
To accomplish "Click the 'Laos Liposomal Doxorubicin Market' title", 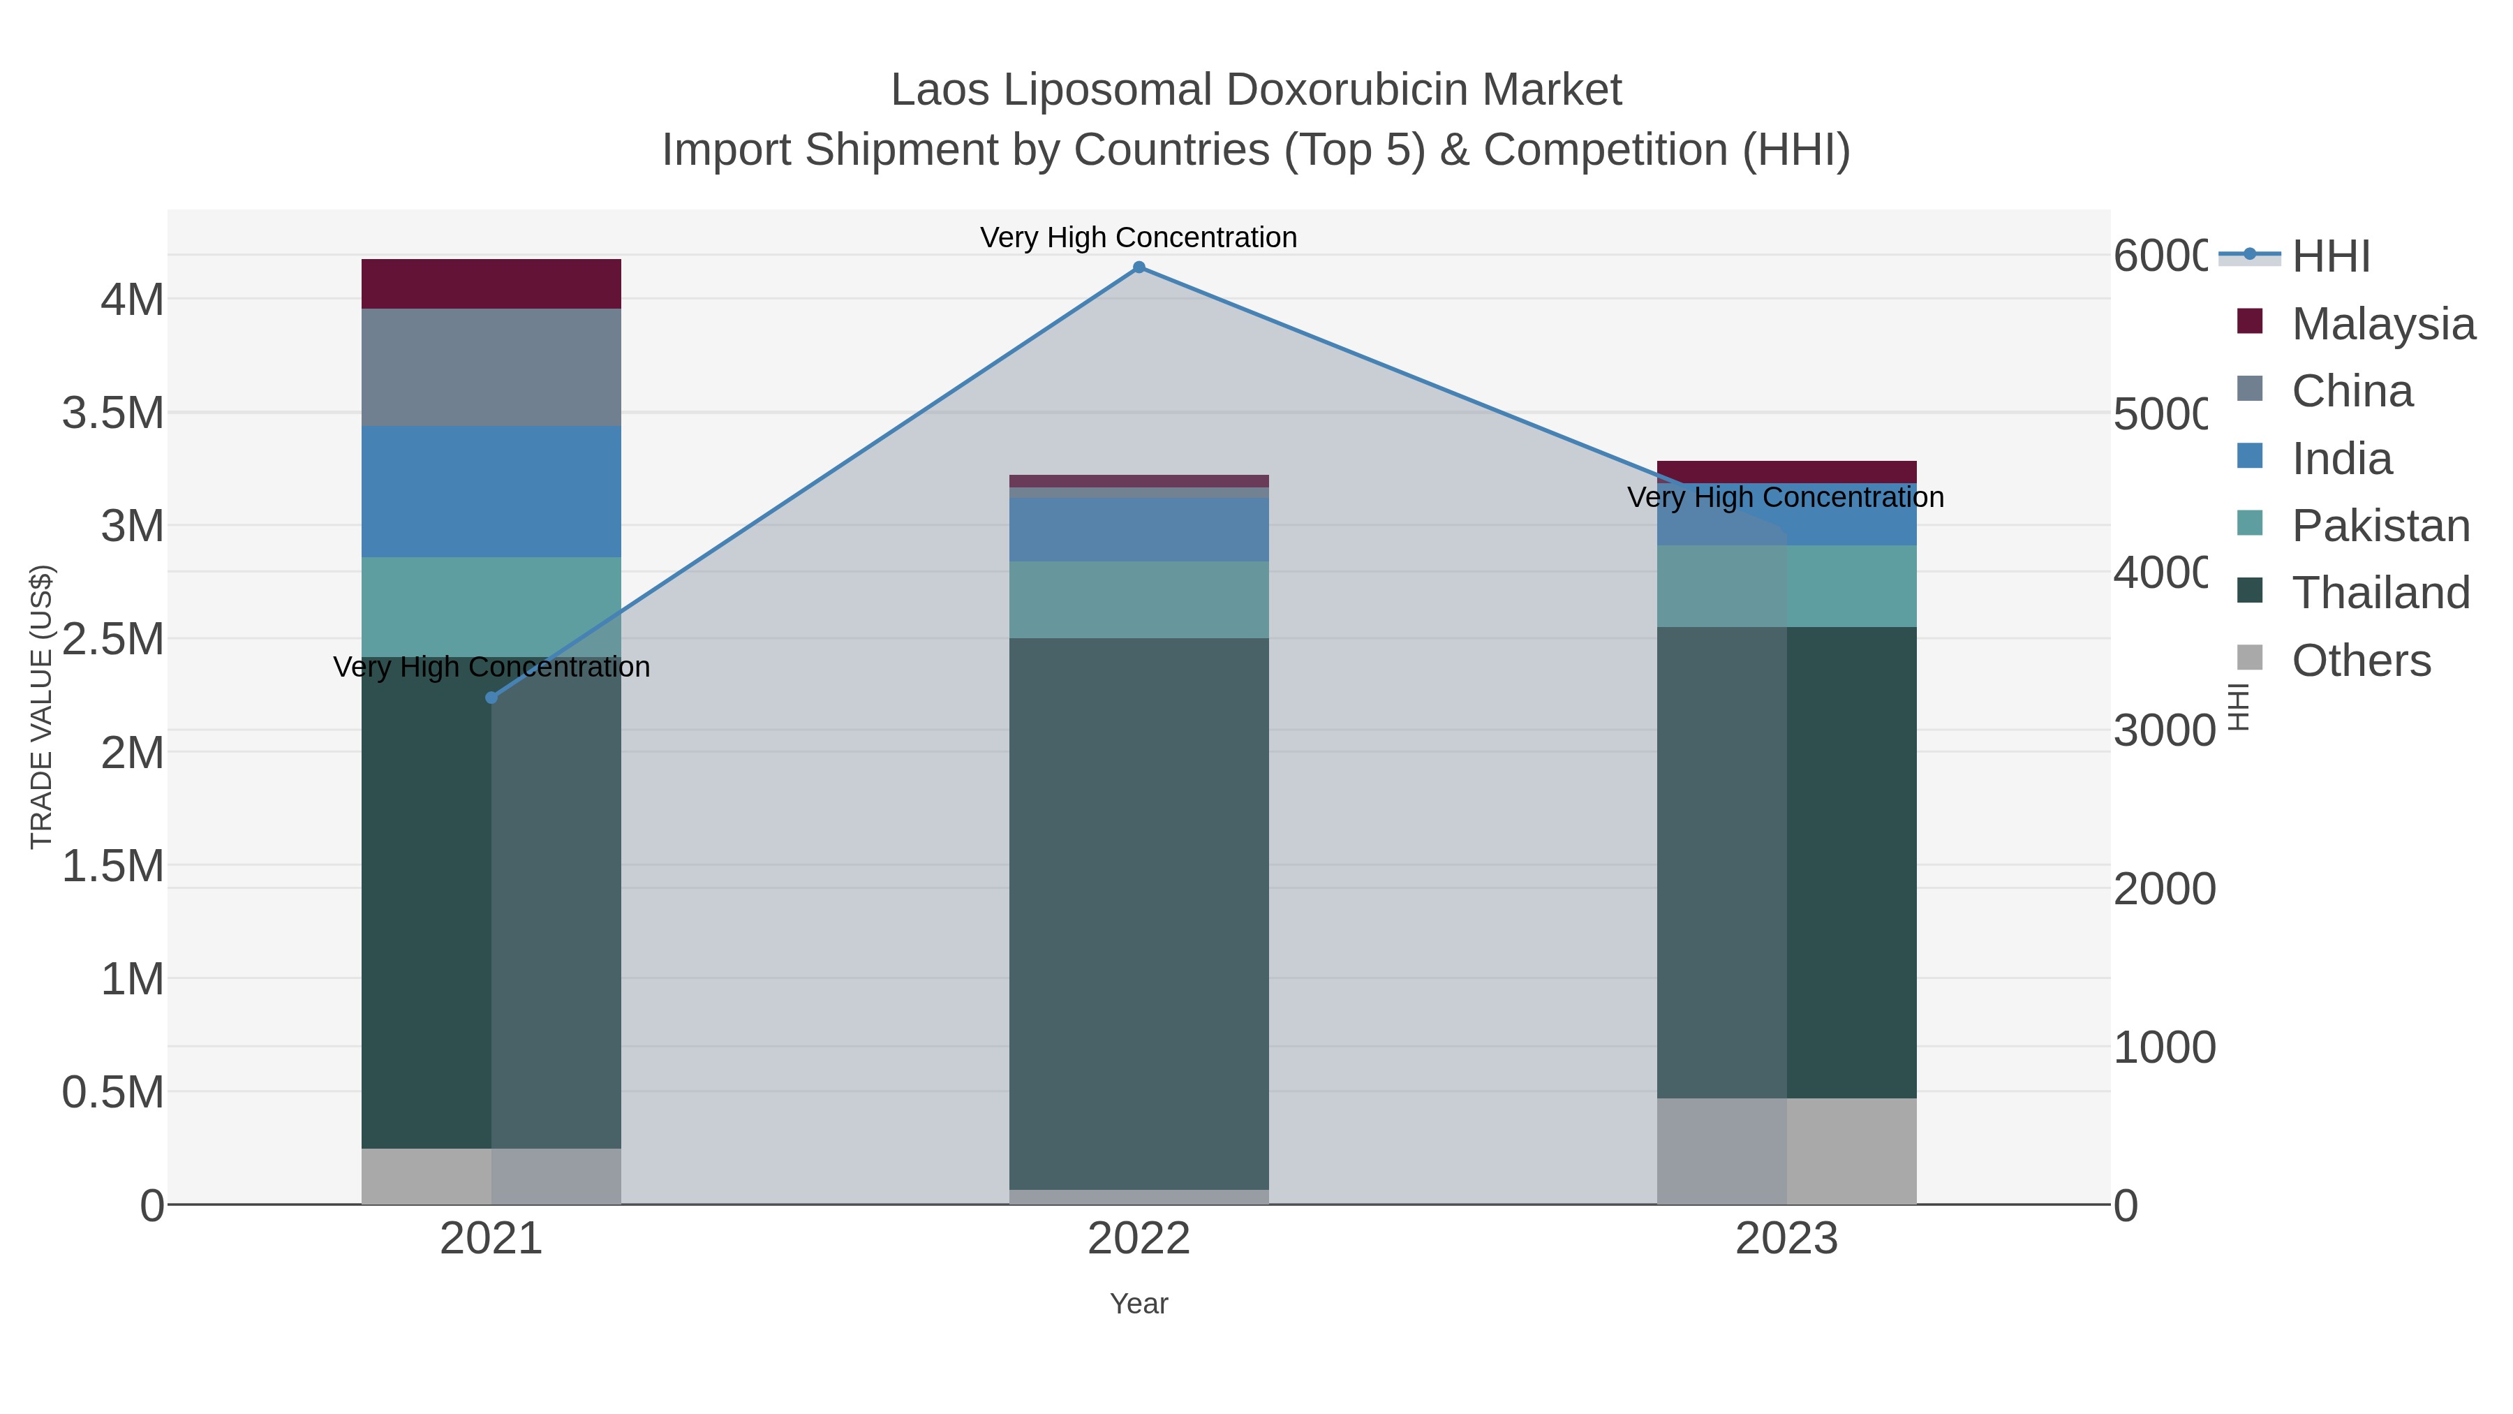I will pos(1256,90).
